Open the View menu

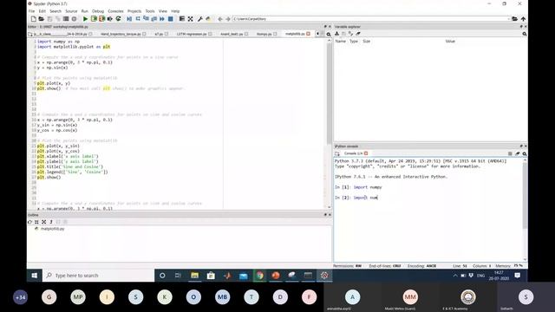click(x=162, y=11)
